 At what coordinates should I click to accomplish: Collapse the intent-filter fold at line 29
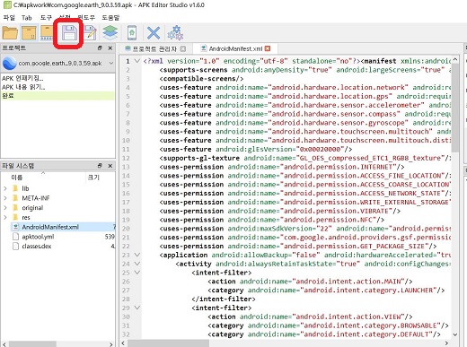coord(137,308)
